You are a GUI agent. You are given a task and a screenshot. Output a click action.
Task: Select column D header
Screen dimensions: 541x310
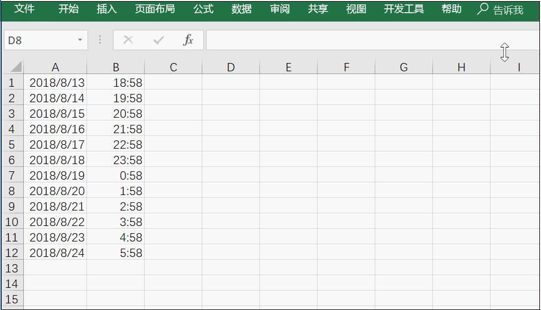click(231, 67)
